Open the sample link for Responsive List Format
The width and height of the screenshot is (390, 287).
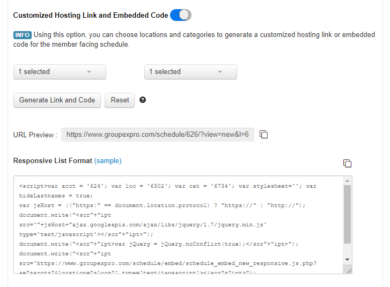point(108,161)
